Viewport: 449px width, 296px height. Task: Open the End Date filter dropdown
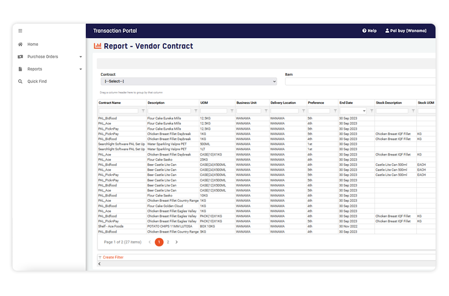pos(364,111)
